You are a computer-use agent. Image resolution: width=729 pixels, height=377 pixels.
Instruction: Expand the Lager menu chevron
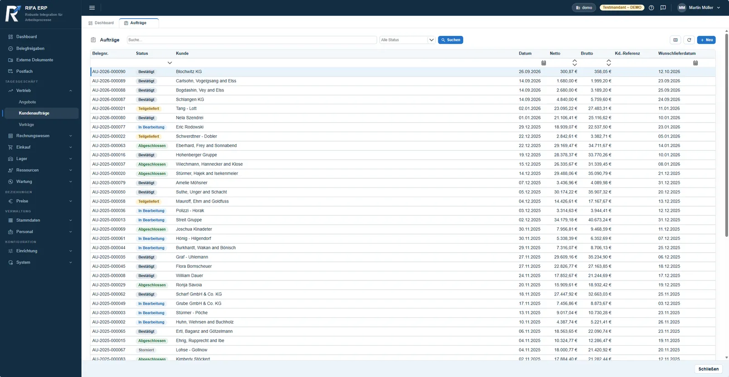[x=71, y=159]
